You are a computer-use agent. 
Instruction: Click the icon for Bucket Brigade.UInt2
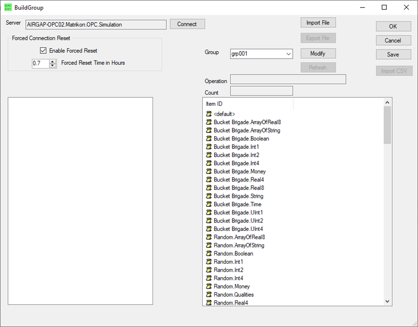tap(209, 221)
